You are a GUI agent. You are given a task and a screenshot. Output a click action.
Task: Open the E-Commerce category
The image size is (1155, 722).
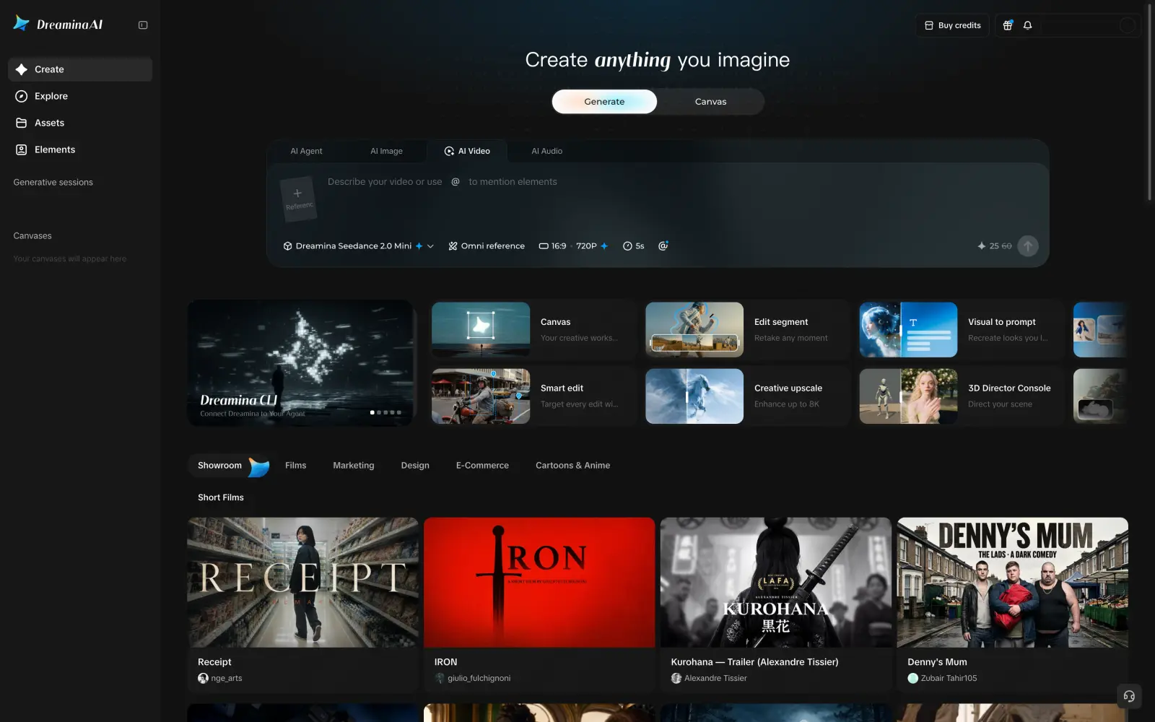click(x=482, y=466)
